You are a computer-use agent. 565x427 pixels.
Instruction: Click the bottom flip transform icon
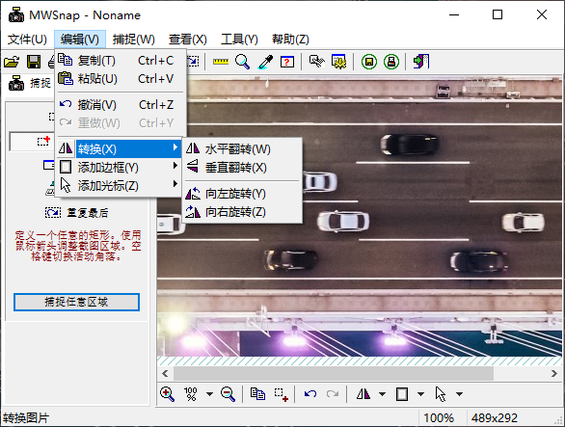pos(363,394)
